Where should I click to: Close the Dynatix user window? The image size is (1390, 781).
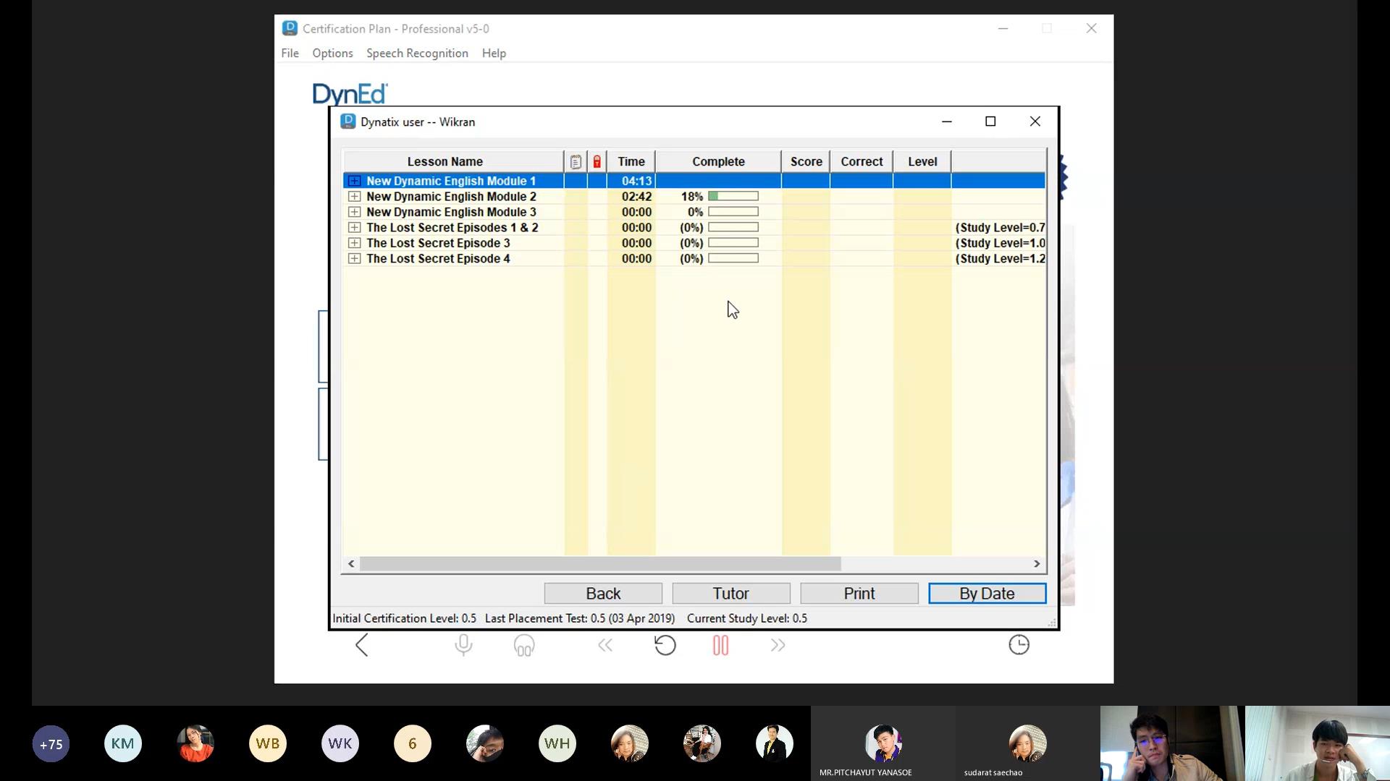click(x=1035, y=121)
